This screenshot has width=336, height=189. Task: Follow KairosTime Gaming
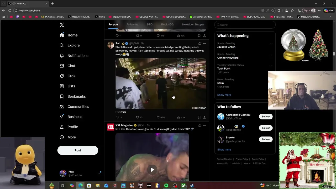(266, 117)
